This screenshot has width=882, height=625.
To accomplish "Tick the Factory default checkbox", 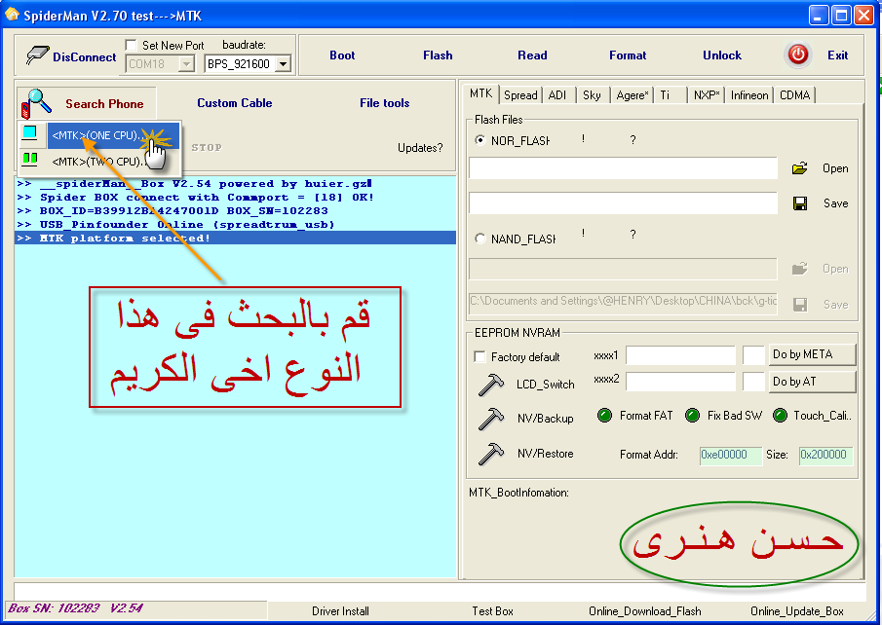I will 479,357.
